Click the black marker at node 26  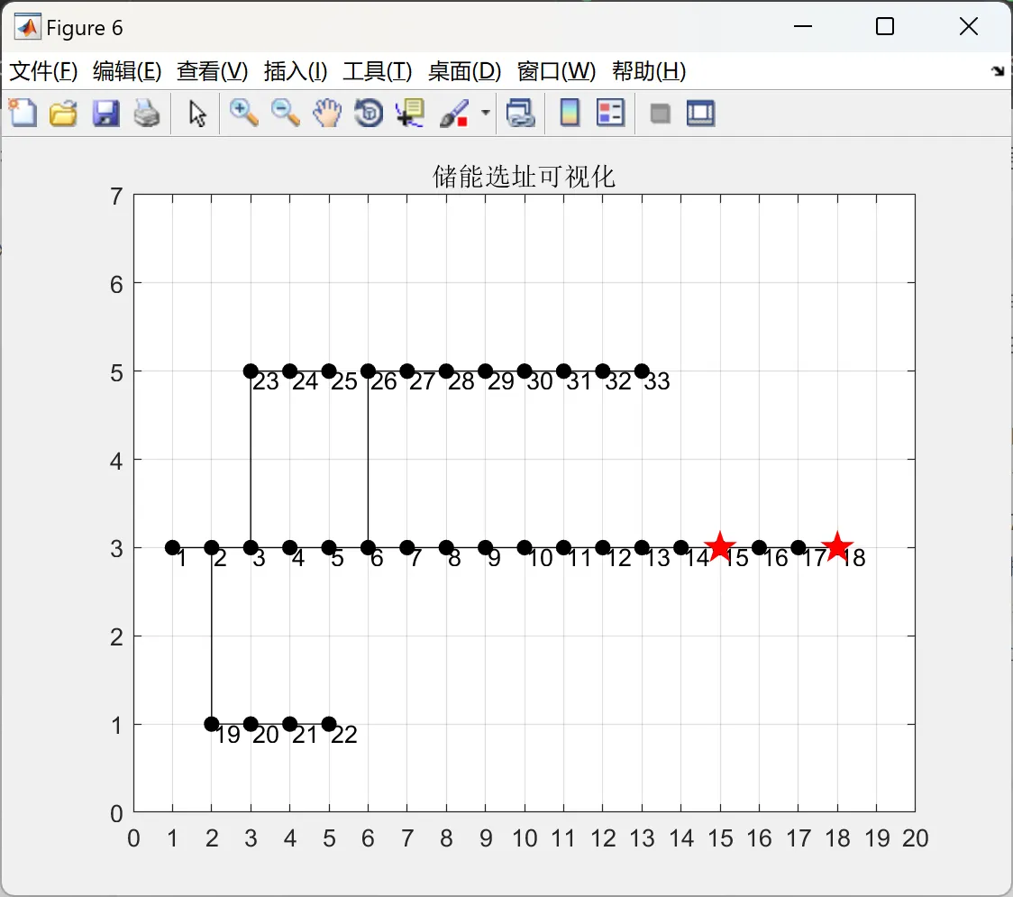click(x=368, y=371)
